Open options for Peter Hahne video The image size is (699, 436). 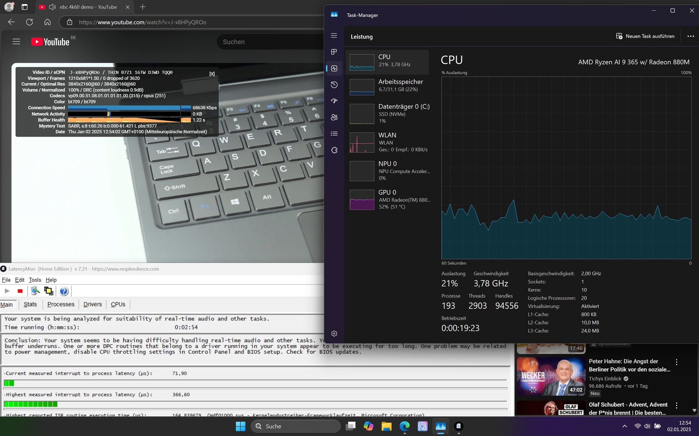[676, 362]
